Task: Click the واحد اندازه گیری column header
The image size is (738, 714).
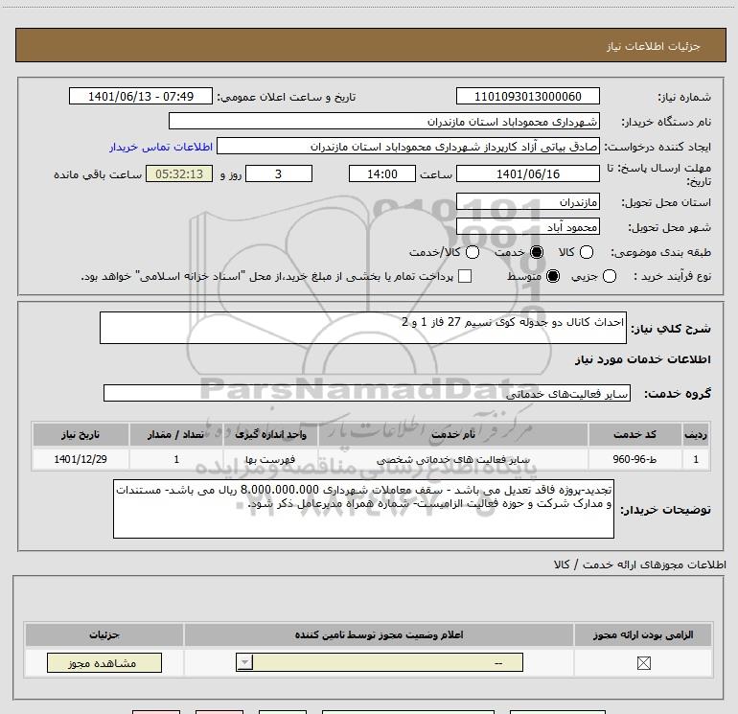Action: (x=270, y=434)
